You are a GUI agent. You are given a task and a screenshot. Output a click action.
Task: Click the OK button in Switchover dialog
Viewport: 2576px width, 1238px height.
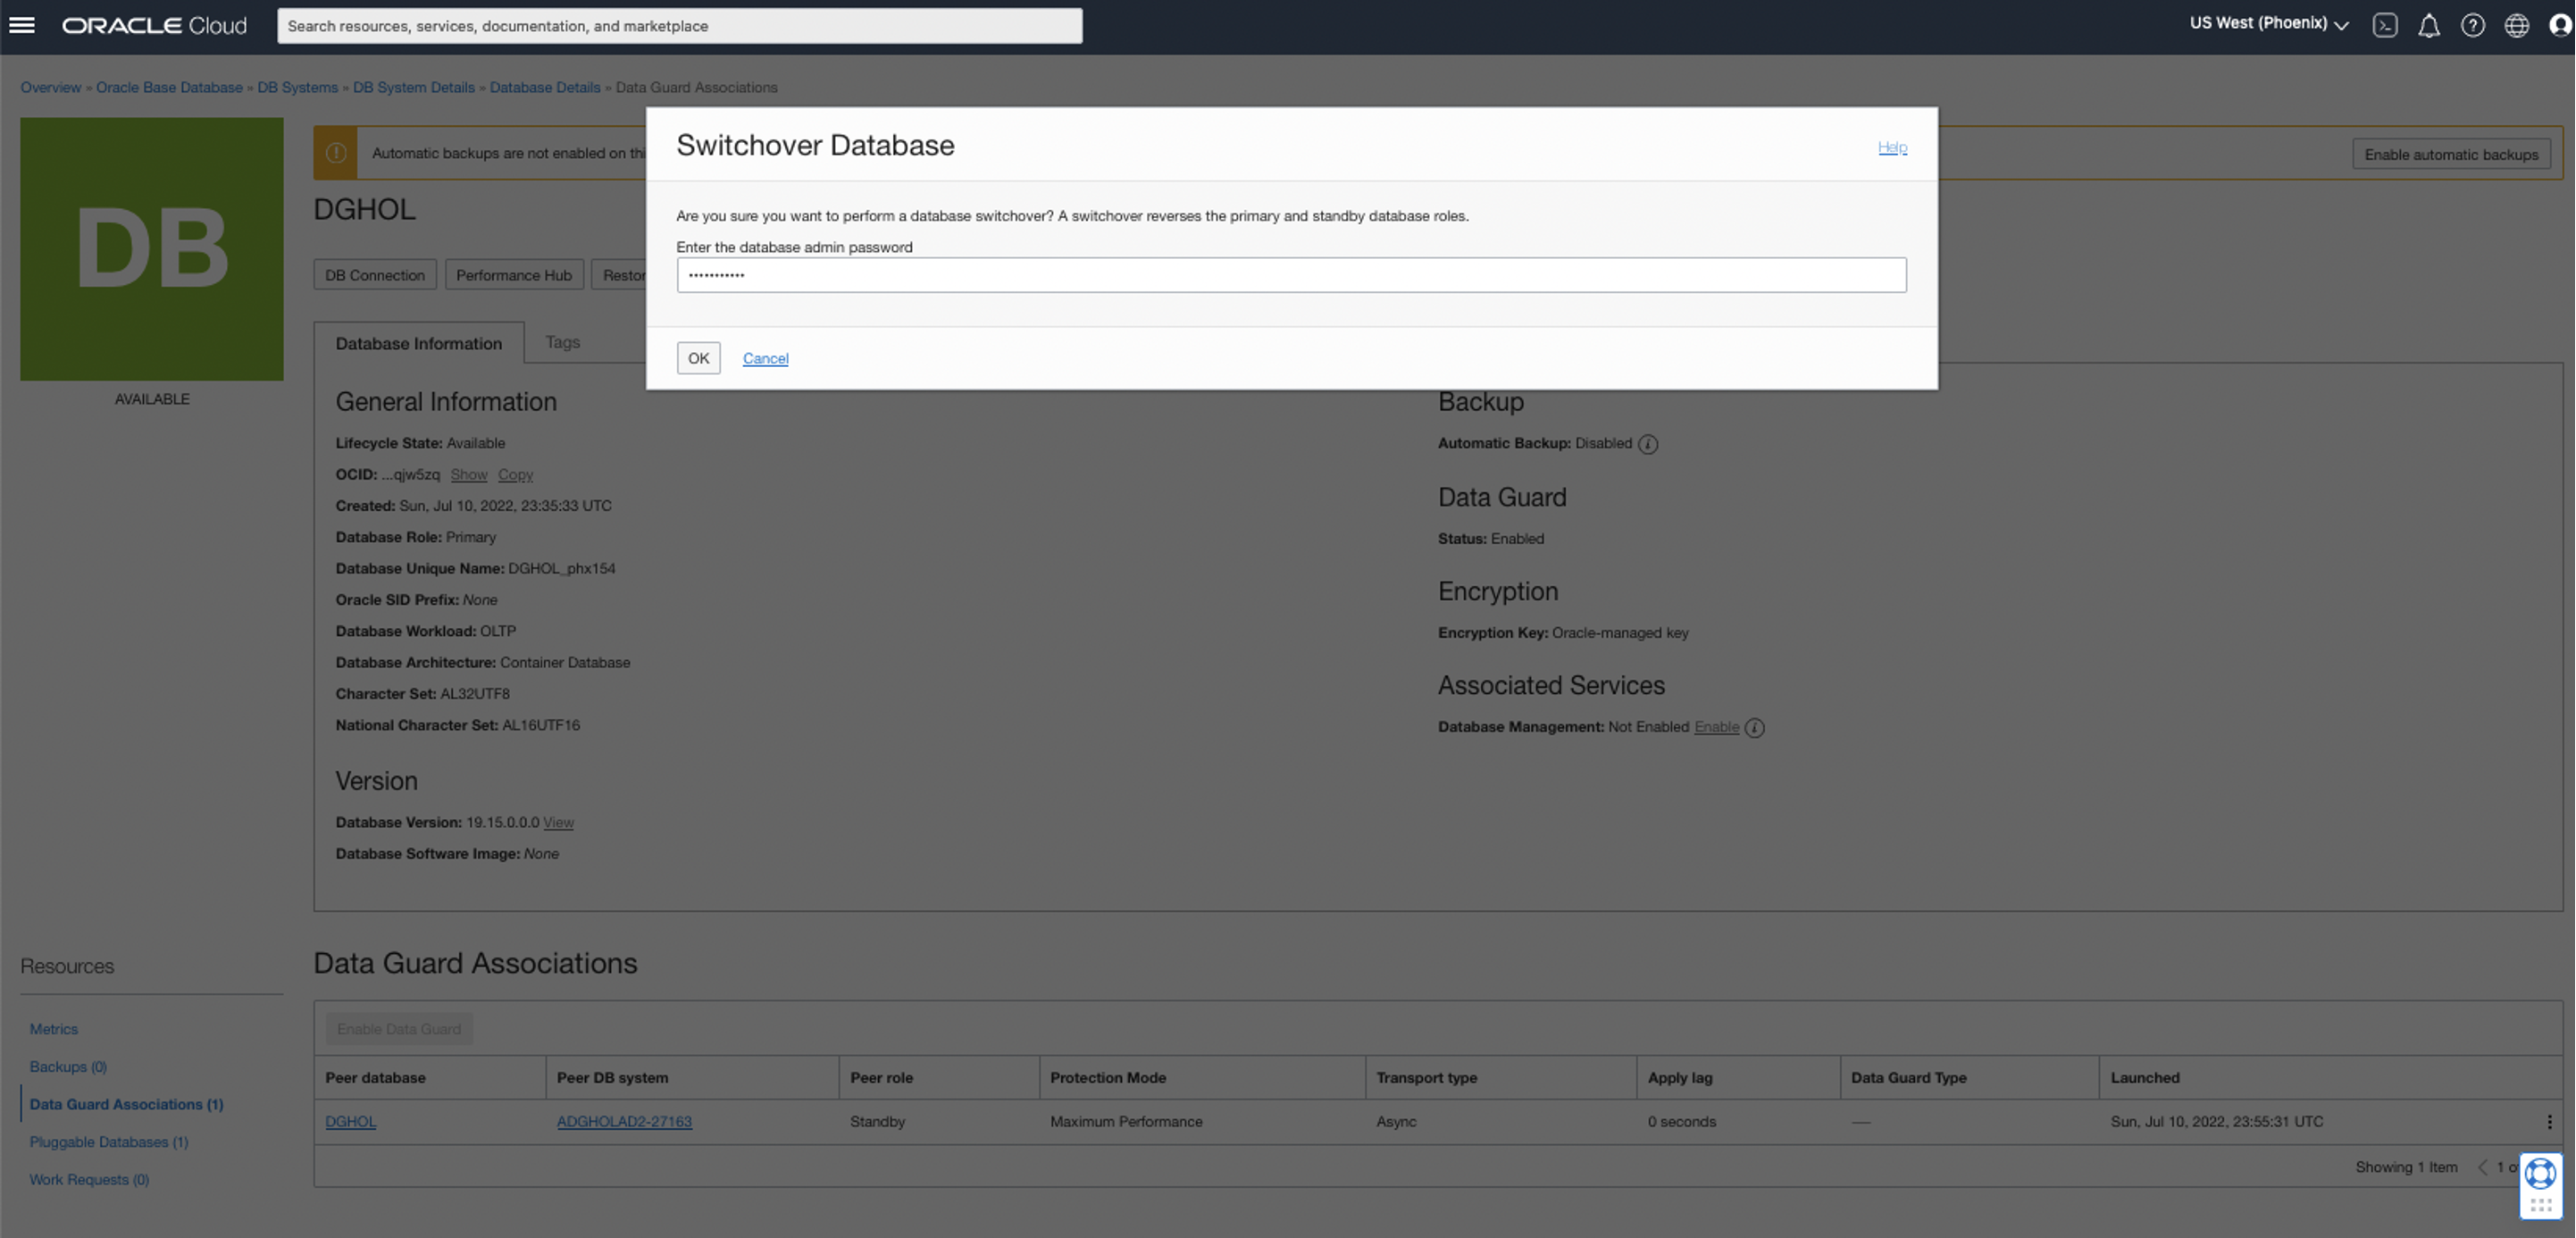pos(698,358)
